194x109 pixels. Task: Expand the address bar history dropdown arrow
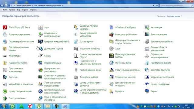click(x=154, y=5)
